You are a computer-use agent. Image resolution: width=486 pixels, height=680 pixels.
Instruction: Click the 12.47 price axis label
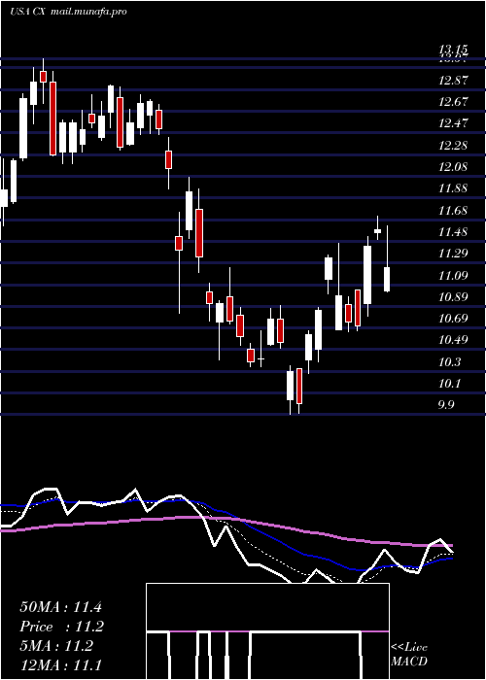pyautogui.click(x=454, y=123)
